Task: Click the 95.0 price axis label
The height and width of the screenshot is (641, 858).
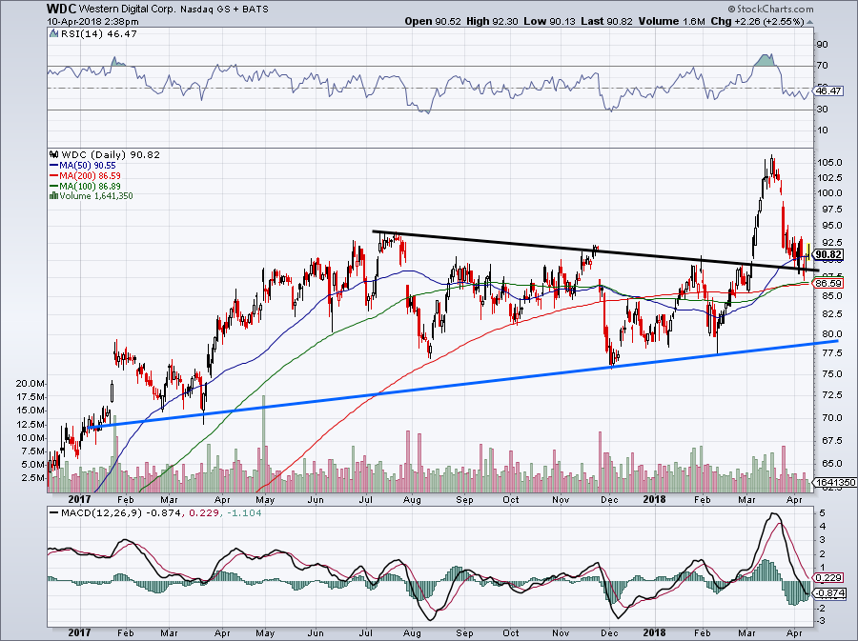Action: pyautogui.click(x=830, y=226)
